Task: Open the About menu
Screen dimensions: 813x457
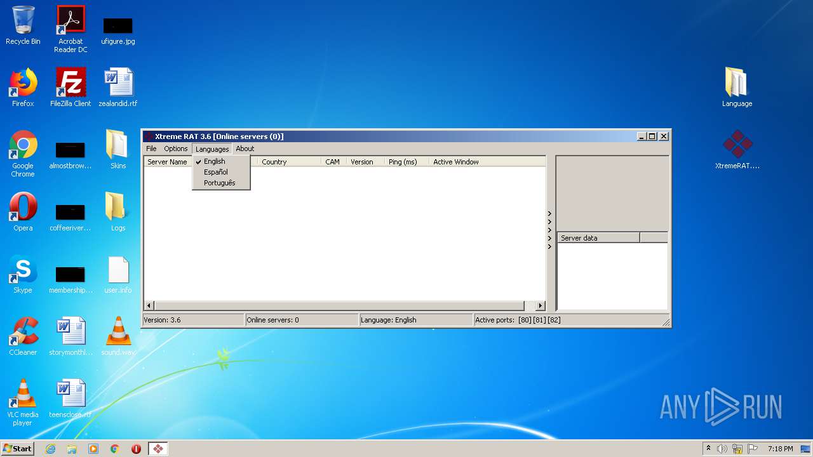Action: pyautogui.click(x=245, y=149)
